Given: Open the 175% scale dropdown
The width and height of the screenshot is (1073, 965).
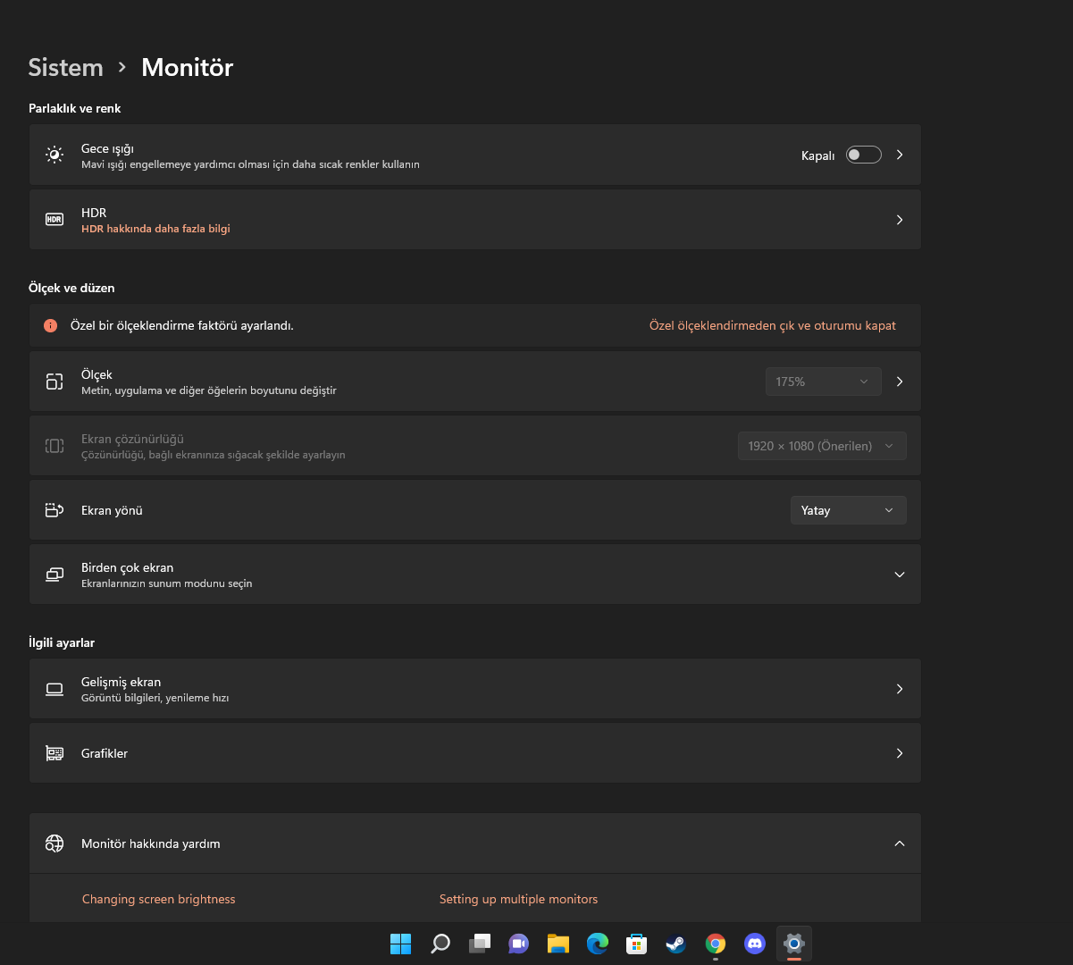Looking at the screenshot, I should [x=823, y=382].
